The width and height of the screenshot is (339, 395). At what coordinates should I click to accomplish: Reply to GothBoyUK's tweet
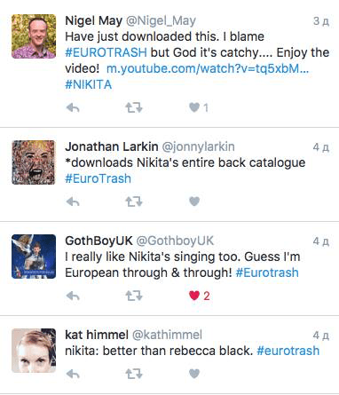73,296
